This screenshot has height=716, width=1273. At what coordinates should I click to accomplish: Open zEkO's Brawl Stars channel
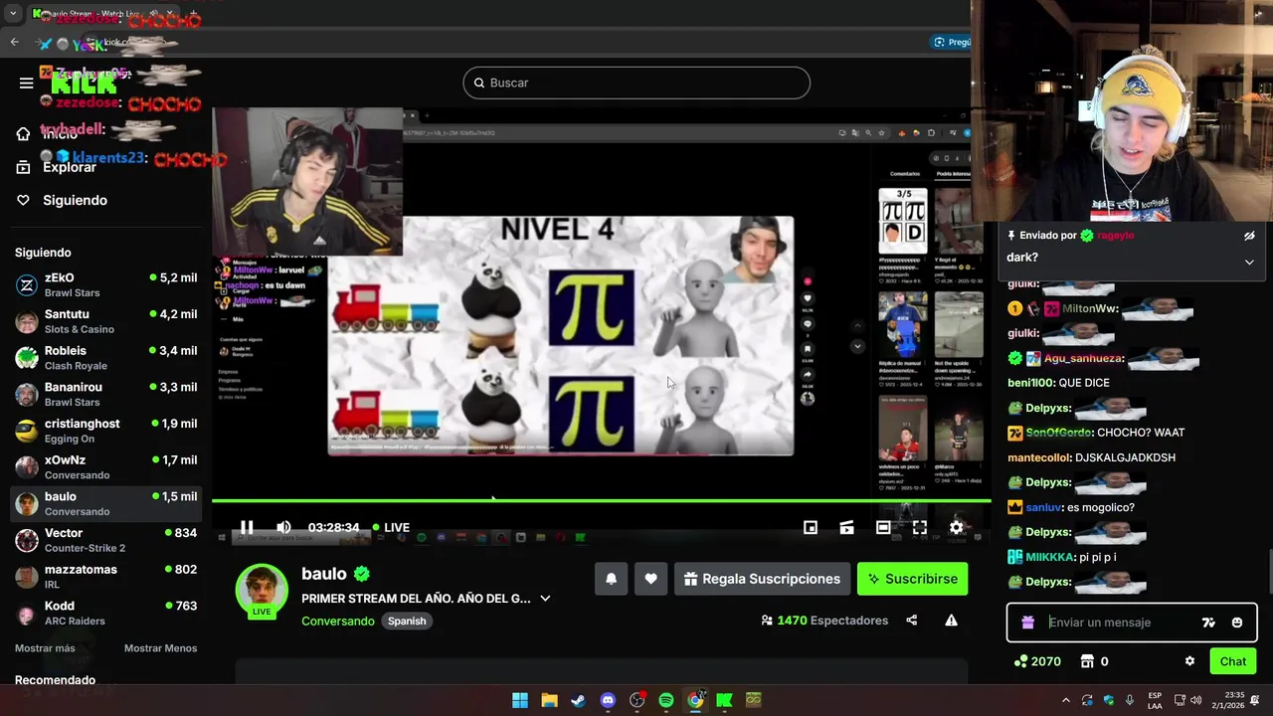[x=106, y=285]
